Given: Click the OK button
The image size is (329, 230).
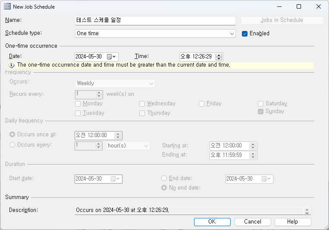Looking at the screenshot, I should point(212,222).
